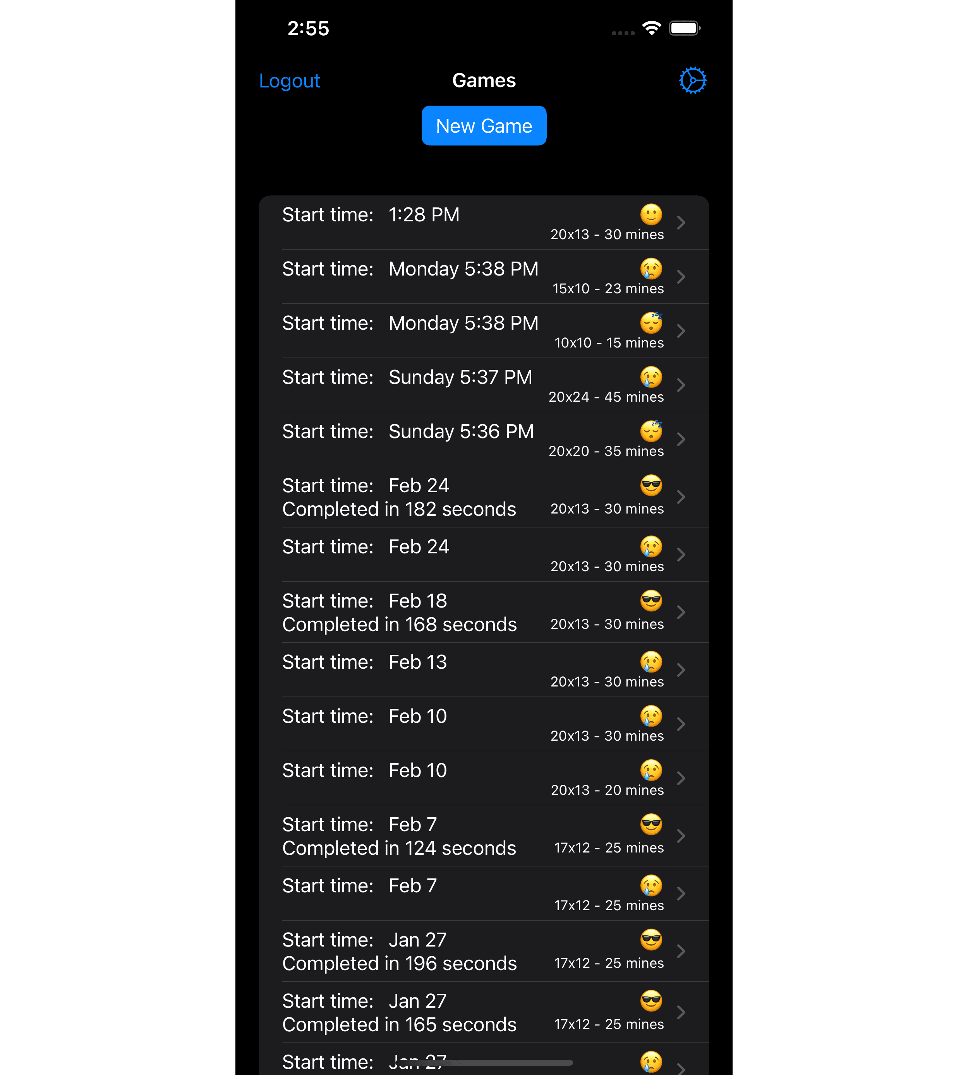Toggle the Feb 7 incomplete 17x12 game row
The width and height of the screenshot is (968, 1075).
pos(484,893)
